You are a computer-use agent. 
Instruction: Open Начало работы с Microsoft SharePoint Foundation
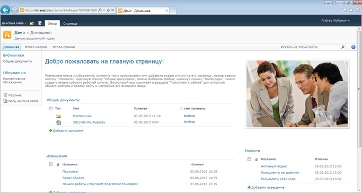(x=100, y=184)
